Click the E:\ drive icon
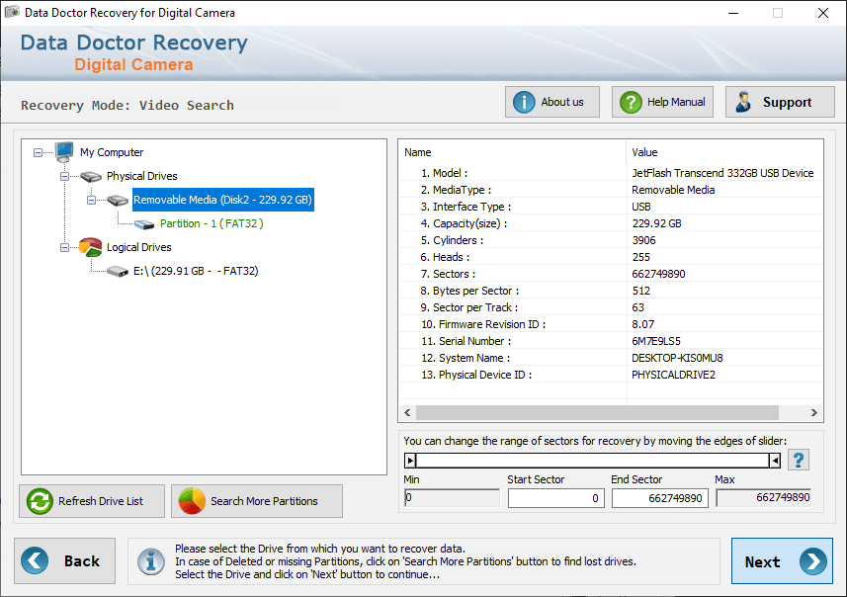Viewport: 847px width, 597px height. point(118,271)
